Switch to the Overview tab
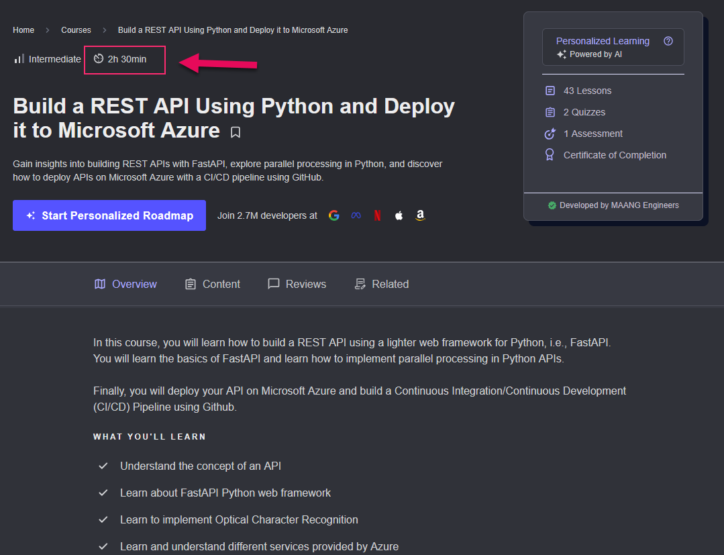Viewport: 724px width, 555px height. [125, 284]
